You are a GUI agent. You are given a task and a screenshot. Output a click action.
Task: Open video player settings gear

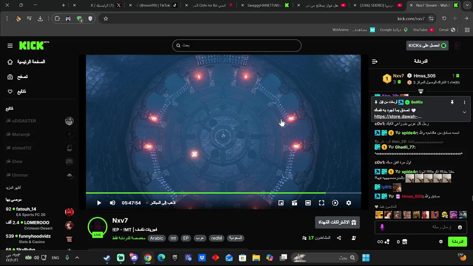click(348, 203)
